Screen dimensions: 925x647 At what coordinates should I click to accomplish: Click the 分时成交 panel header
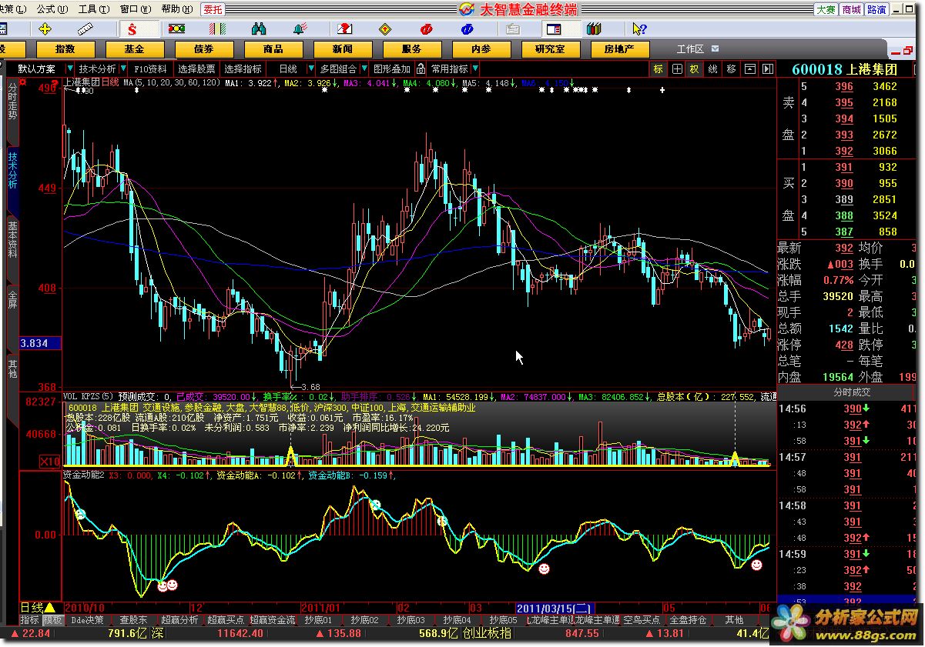(x=853, y=392)
